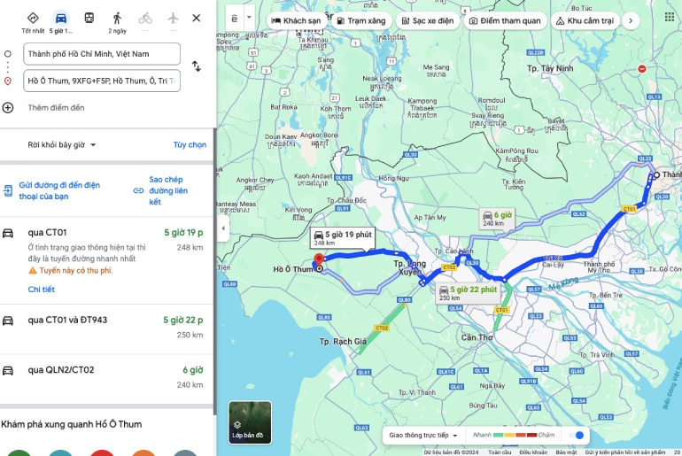Close the directions panel with the X
The width and height of the screenshot is (682, 456).
tap(197, 18)
